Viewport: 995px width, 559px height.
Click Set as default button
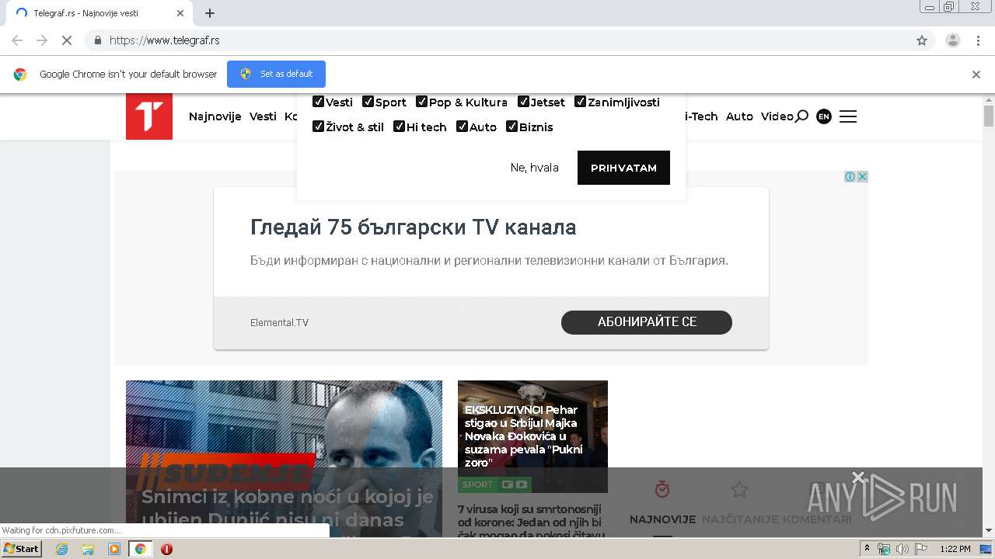coord(276,75)
